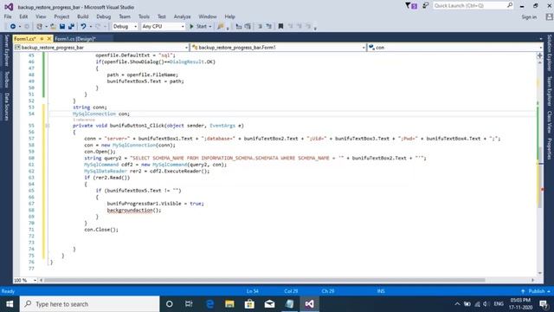Pin the Form1.cs tab with the pin icon
The width and height of the screenshot is (554, 312).
[42, 38]
